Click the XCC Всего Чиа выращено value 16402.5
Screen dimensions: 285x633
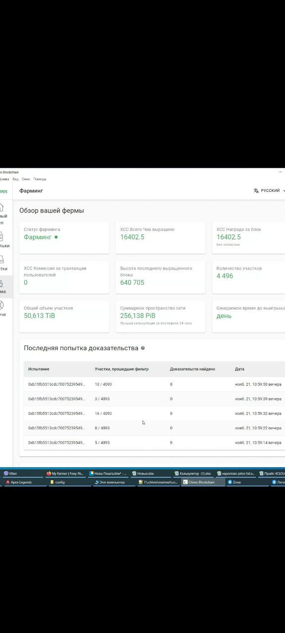click(132, 237)
